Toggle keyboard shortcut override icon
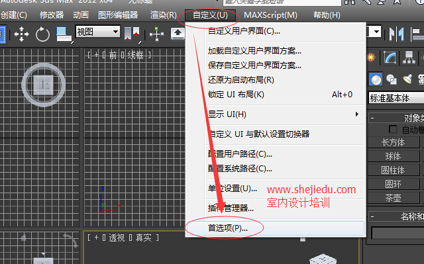The image size is (424, 264). point(178,34)
